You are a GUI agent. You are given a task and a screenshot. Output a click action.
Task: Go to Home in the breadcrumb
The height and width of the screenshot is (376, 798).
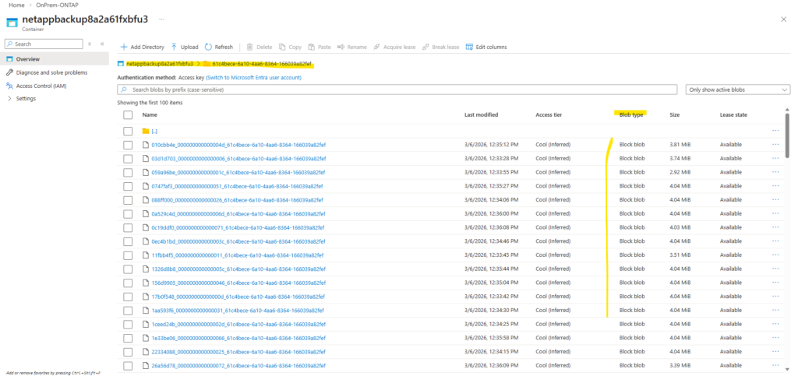coord(16,5)
